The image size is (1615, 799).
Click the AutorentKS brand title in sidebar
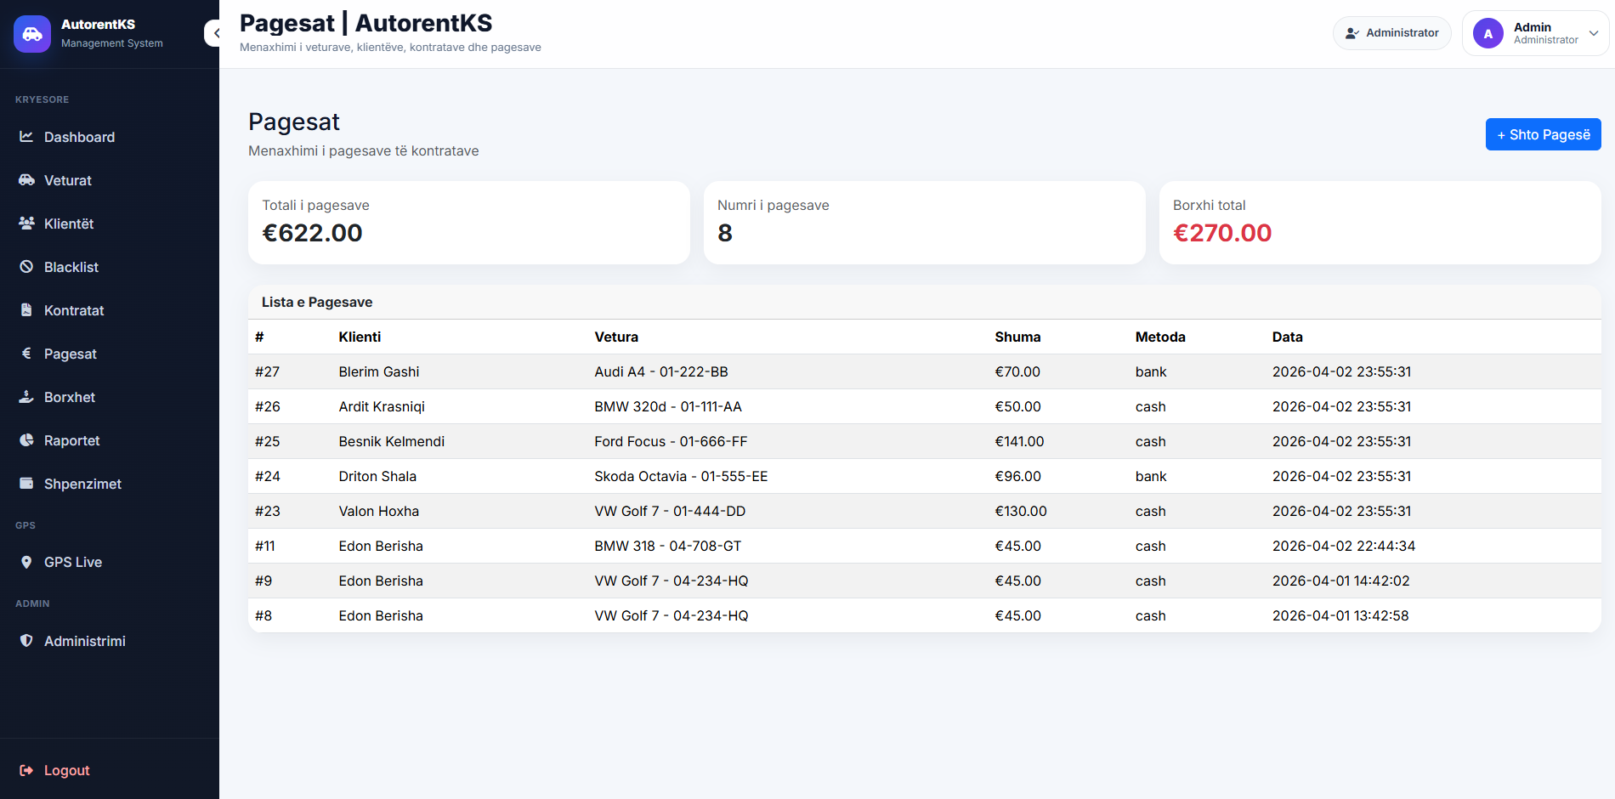pos(98,25)
